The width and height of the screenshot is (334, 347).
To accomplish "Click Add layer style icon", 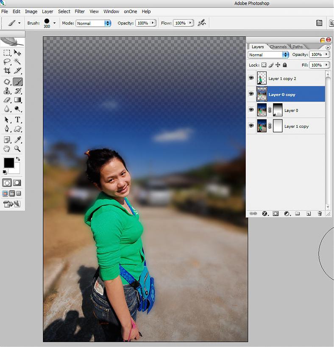I will click(264, 214).
